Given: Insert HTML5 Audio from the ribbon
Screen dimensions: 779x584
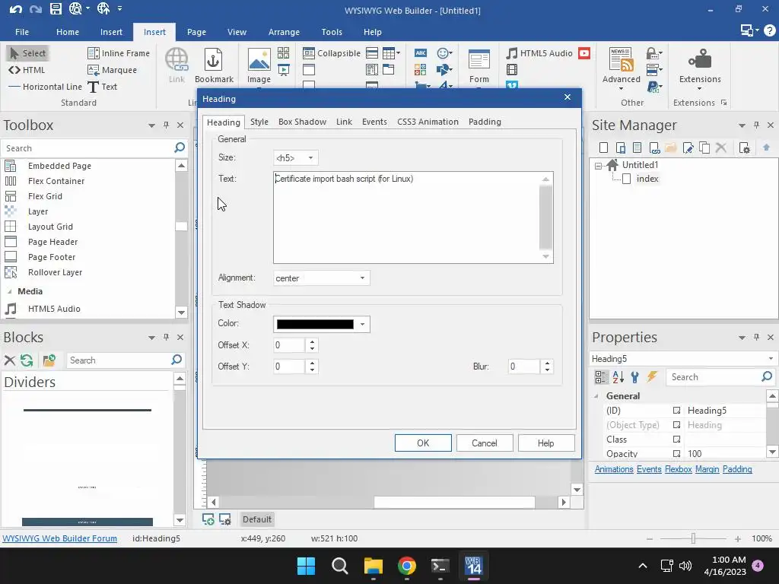Looking at the screenshot, I should [539, 53].
